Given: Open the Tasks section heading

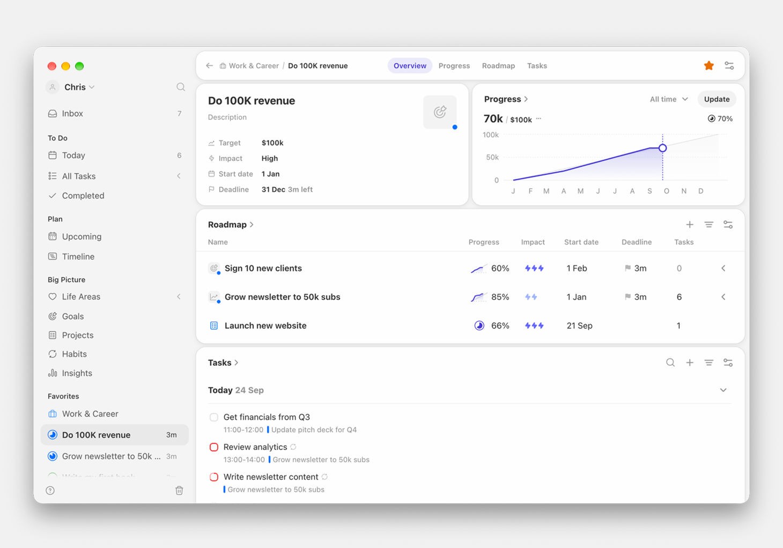Looking at the screenshot, I should tap(223, 362).
